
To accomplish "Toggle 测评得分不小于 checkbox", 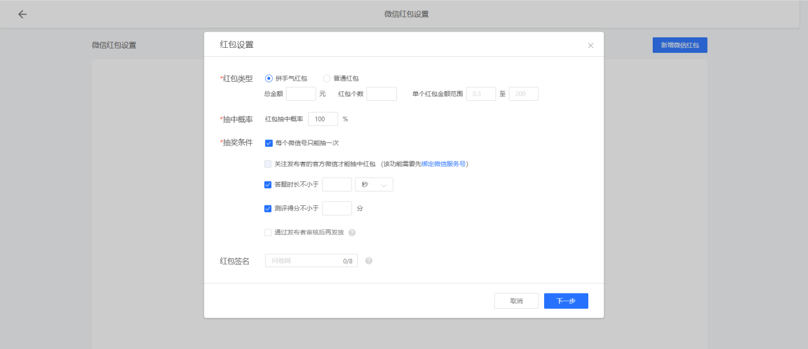I will click(268, 209).
